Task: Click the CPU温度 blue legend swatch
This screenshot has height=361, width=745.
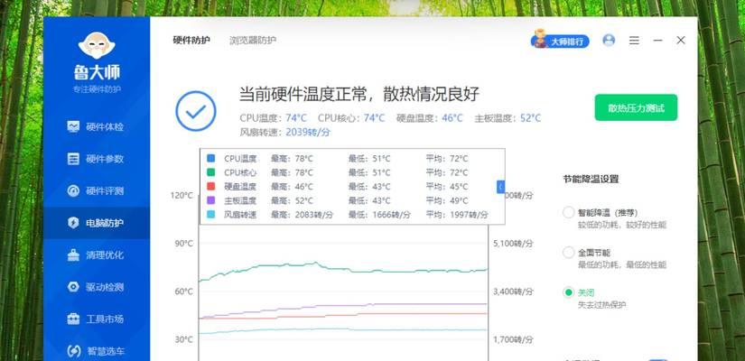Action: pyautogui.click(x=211, y=158)
